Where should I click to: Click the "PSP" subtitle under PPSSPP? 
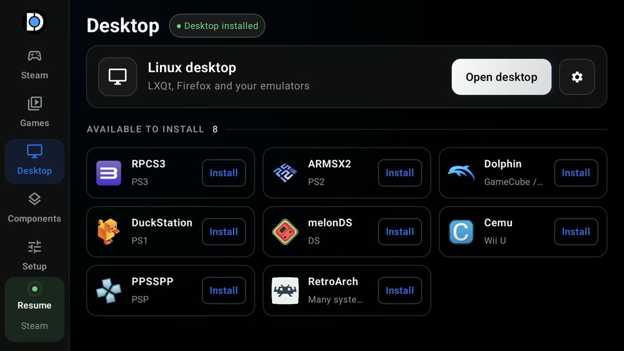click(x=140, y=300)
